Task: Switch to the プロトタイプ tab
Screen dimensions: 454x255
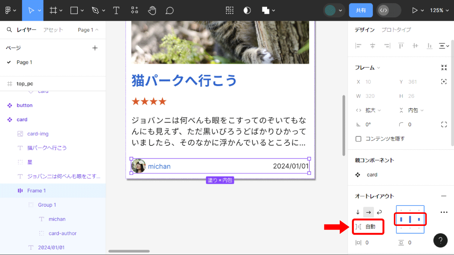Action: [x=396, y=30]
